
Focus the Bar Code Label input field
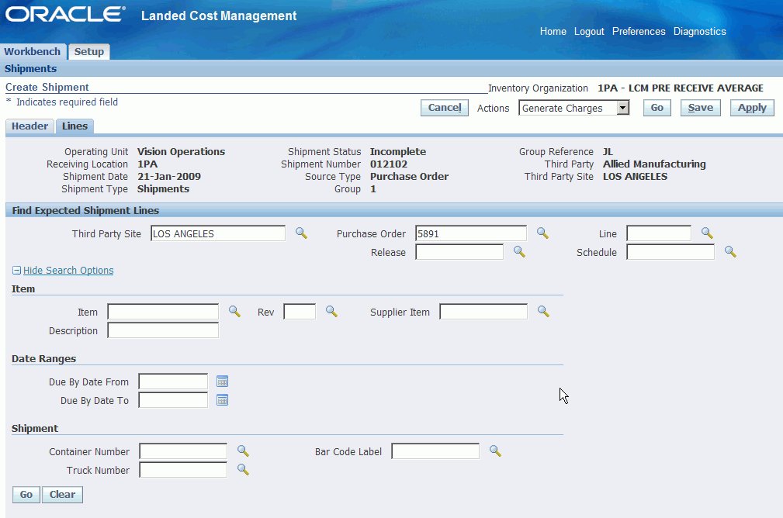(435, 451)
